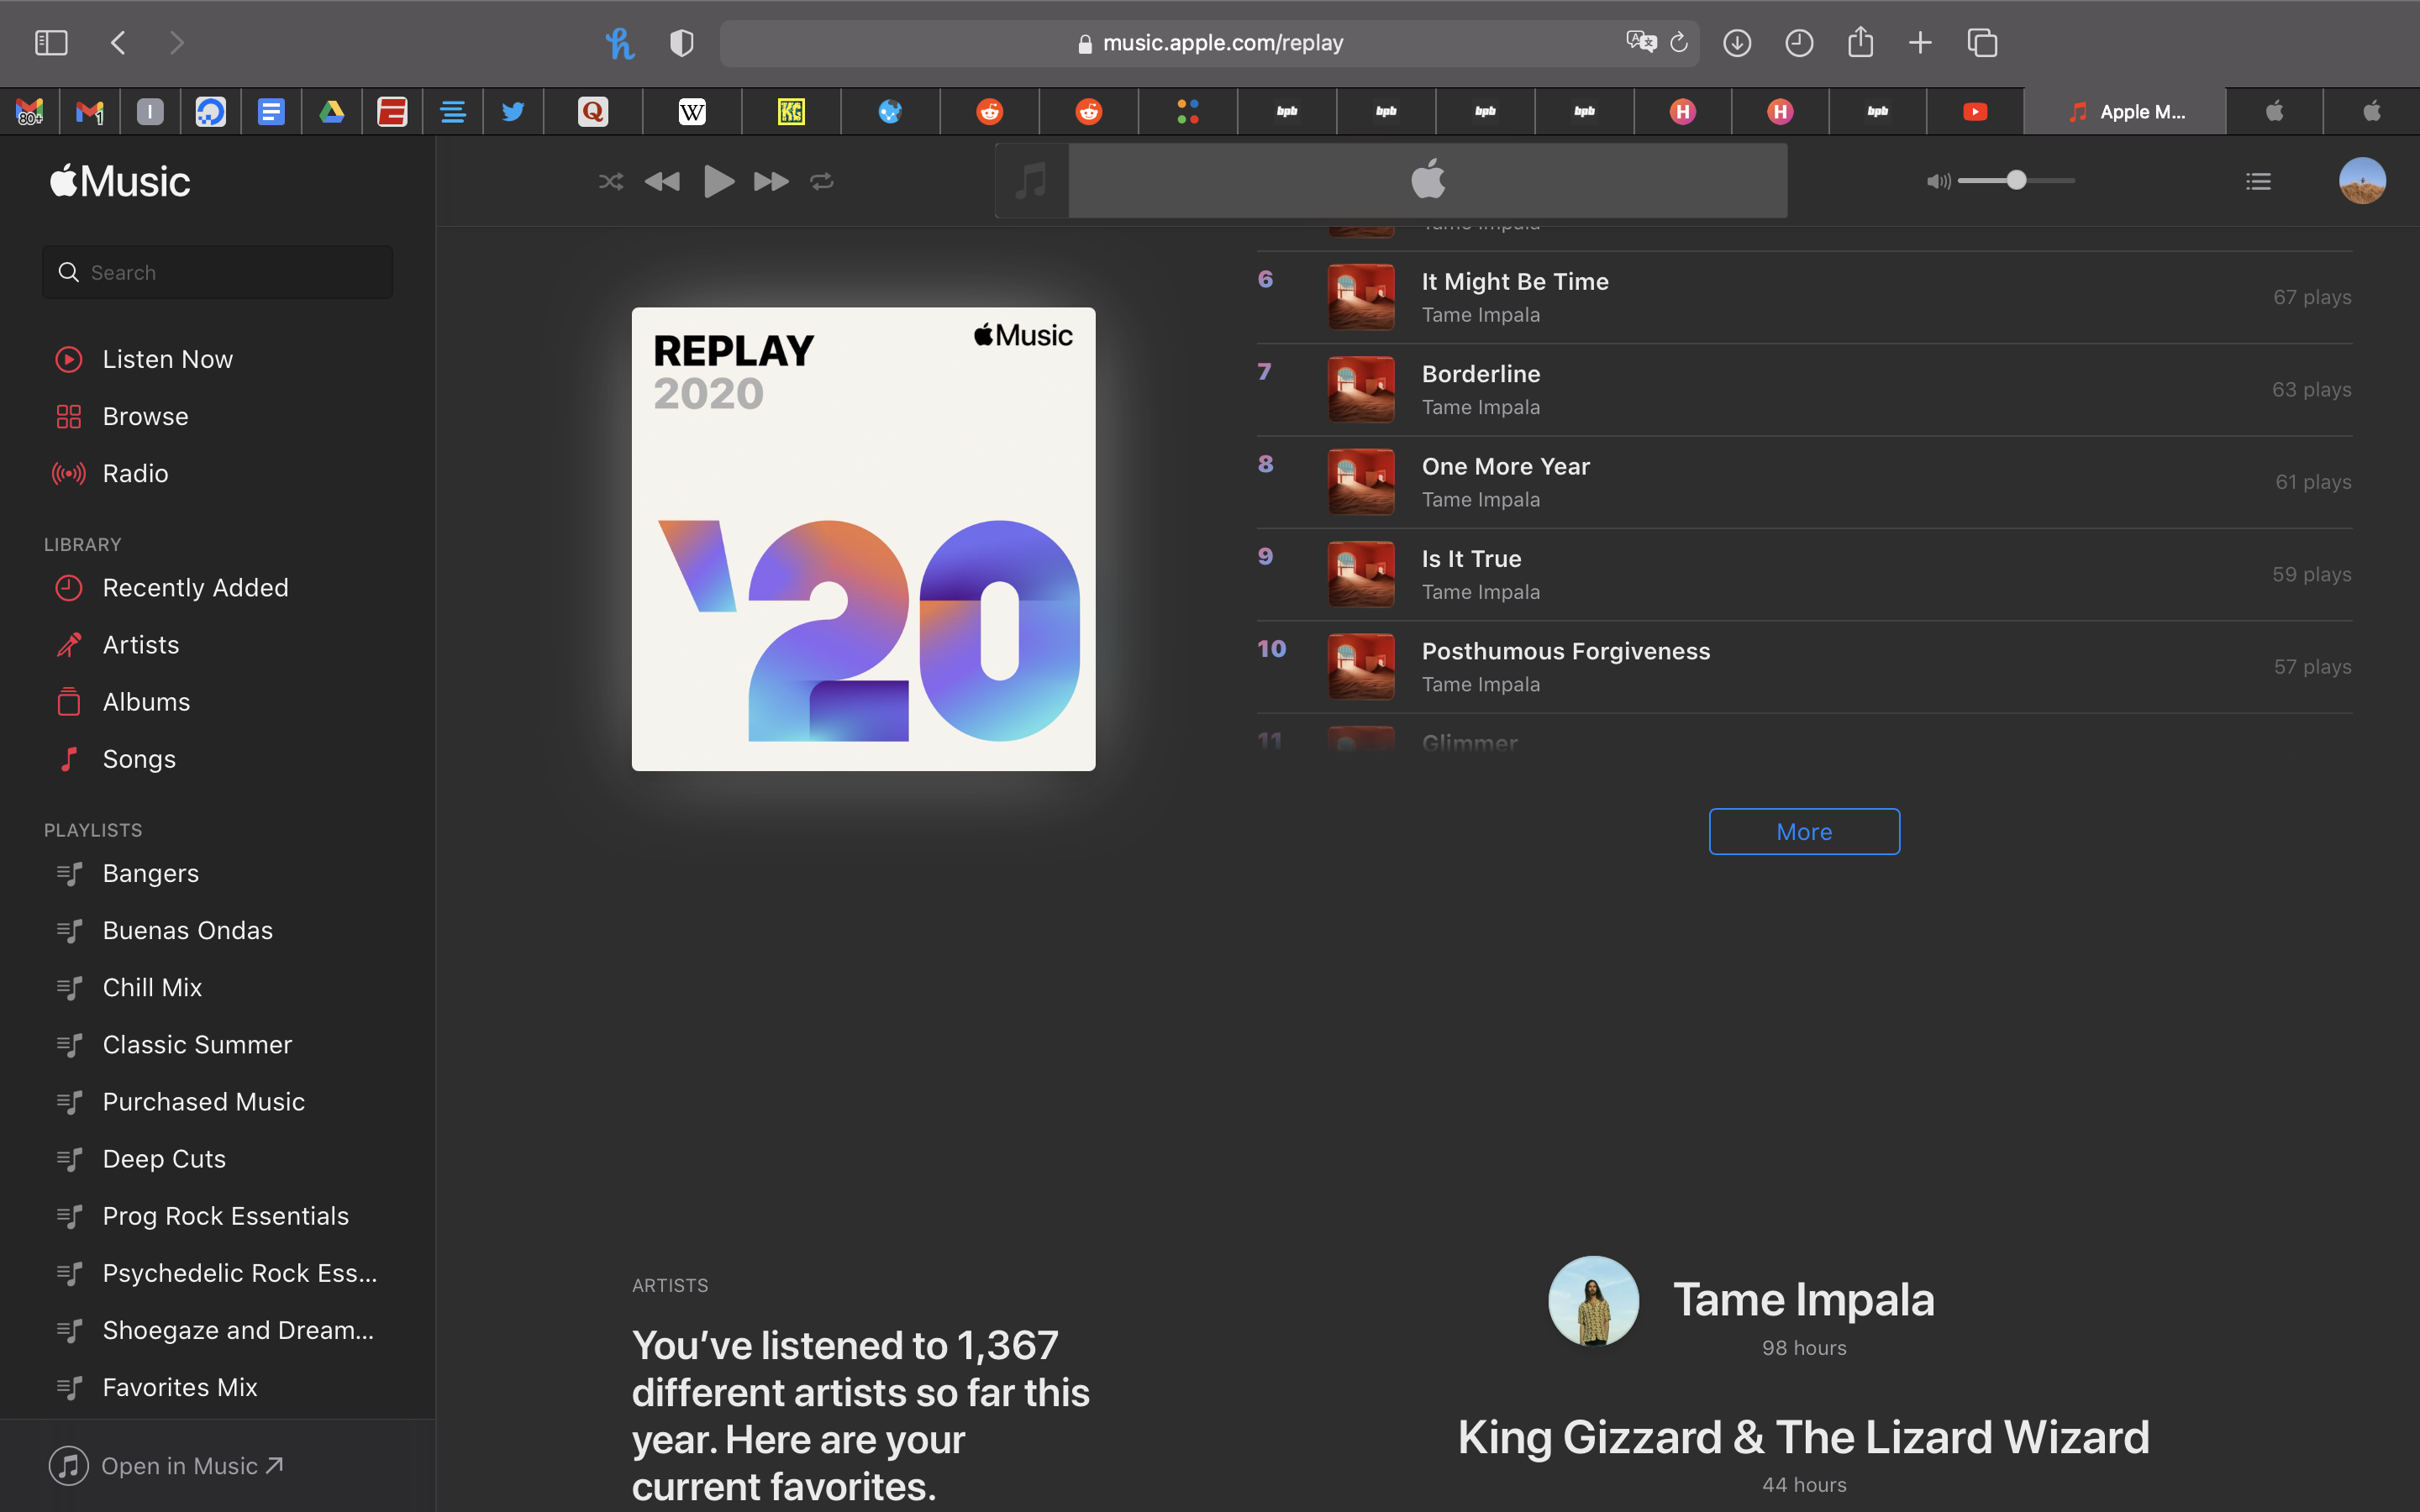Go to previous track
This screenshot has width=2420, height=1512.
coord(662,181)
